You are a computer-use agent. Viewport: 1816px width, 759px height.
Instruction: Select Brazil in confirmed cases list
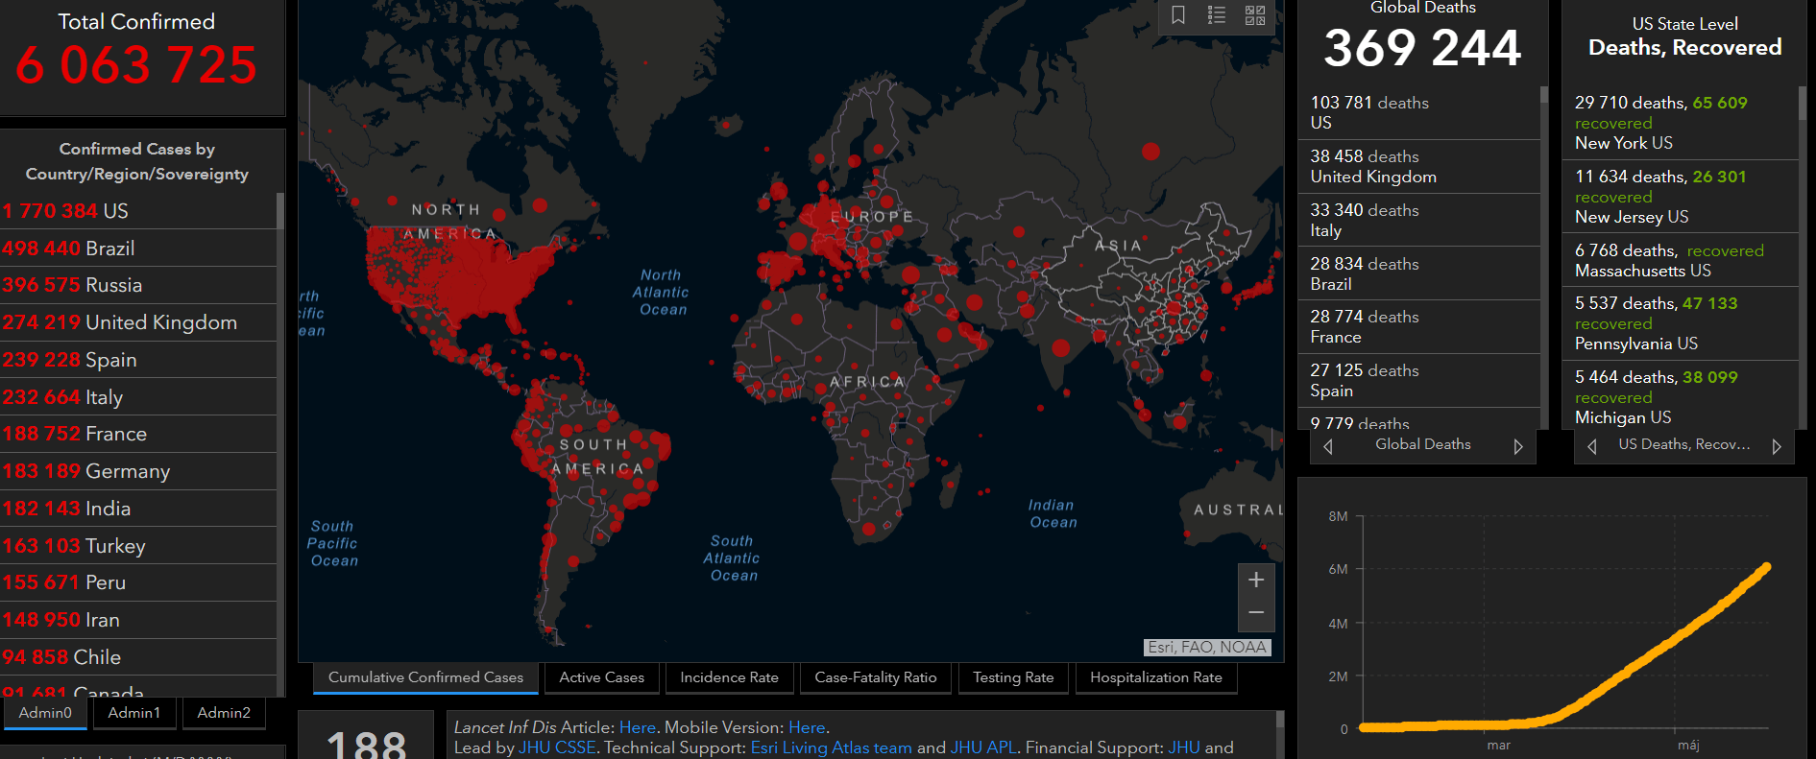(x=109, y=249)
